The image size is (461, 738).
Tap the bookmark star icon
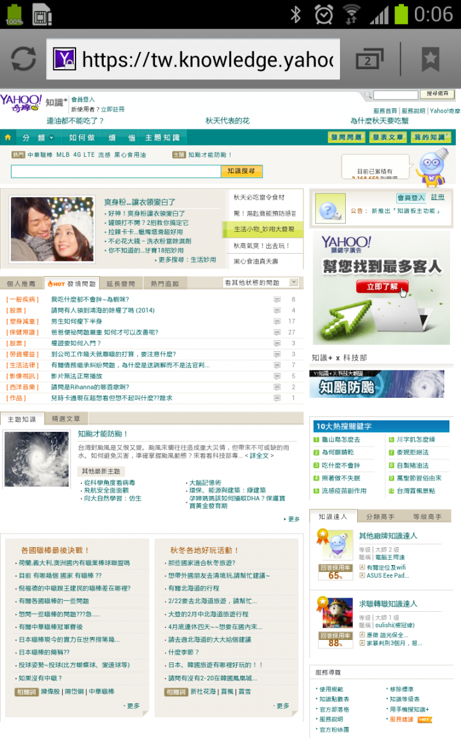tap(430, 59)
